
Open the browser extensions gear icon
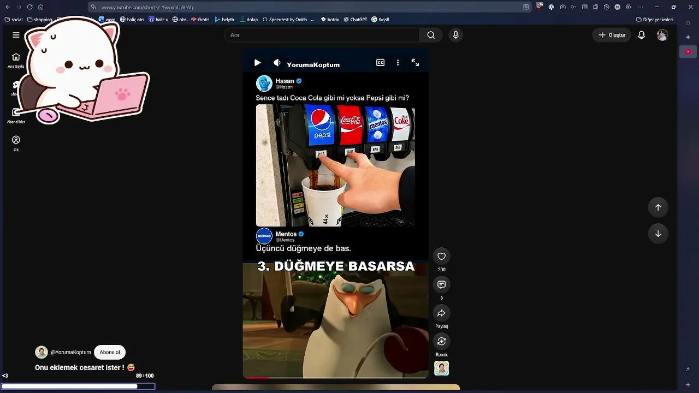(628, 7)
